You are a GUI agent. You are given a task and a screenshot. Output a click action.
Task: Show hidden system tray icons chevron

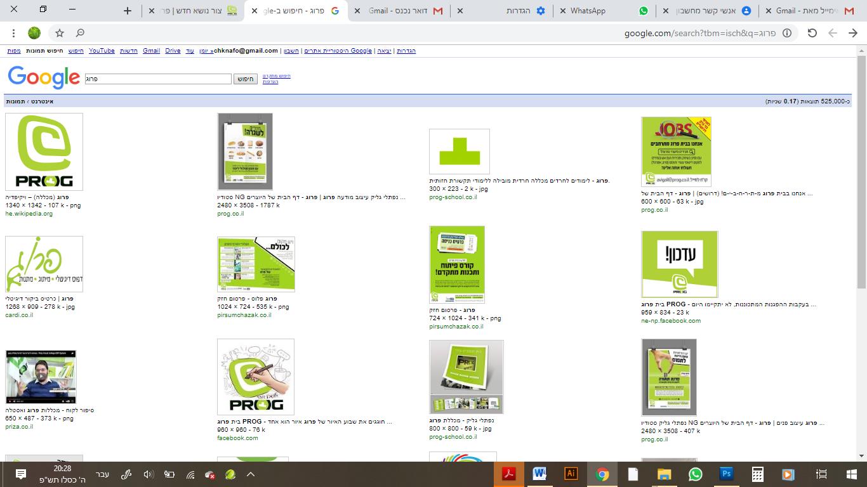(251, 474)
